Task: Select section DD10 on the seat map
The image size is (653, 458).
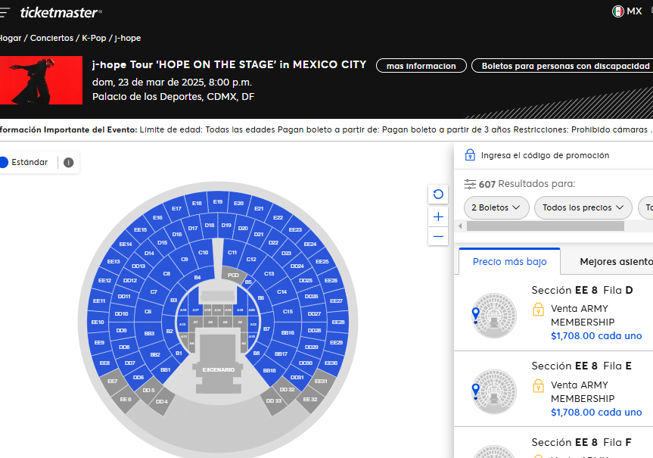Action: click(x=121, y=314)
